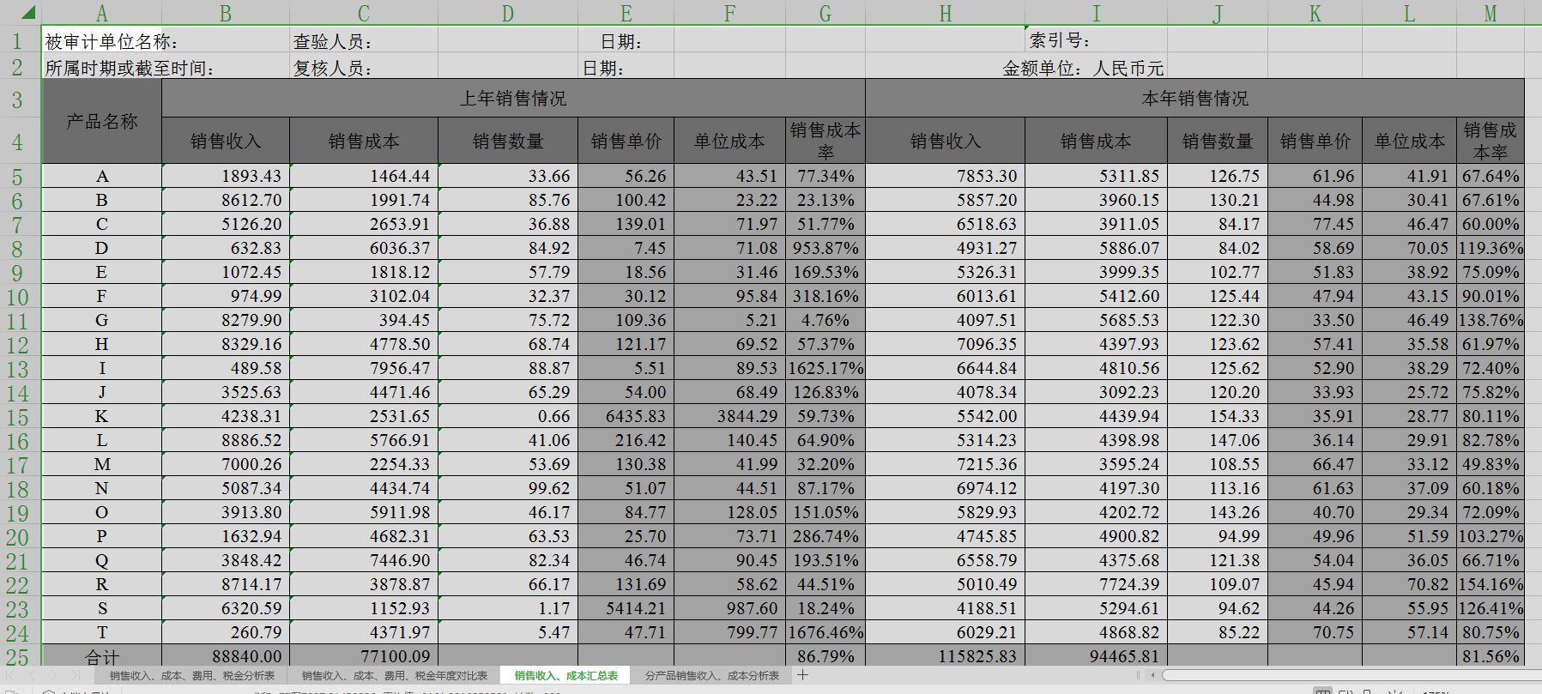Image resolution: width=1542 pixels, height=694 pixels.
Task: Select the 本年销售情况 merged header
Action: click(x=1194, y=98)
